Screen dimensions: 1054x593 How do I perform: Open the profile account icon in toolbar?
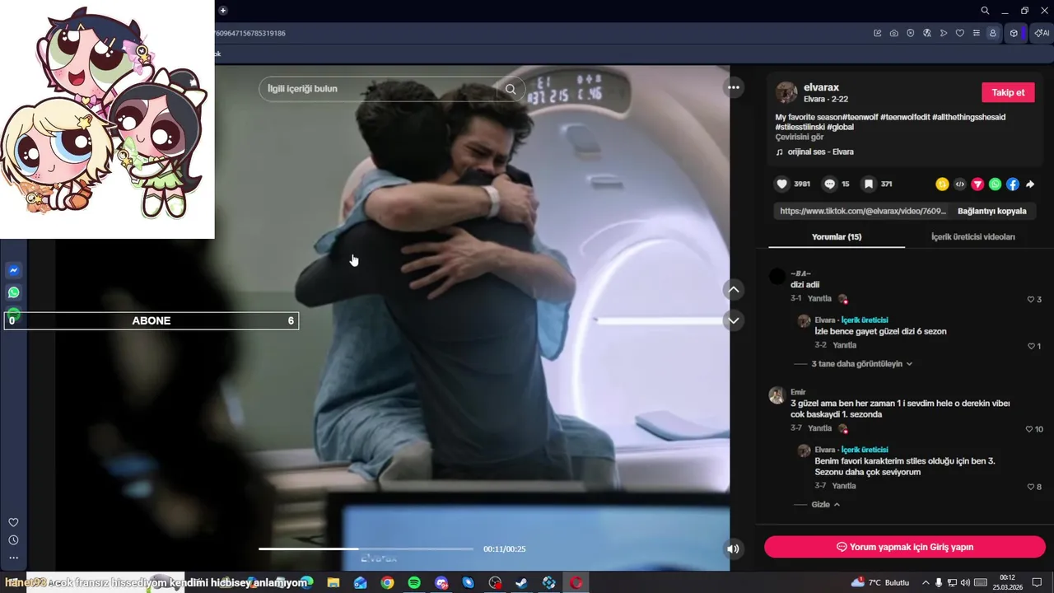coord(993,33)
